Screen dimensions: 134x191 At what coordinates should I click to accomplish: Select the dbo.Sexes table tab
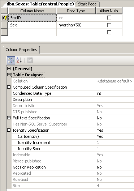click(40, 4)
